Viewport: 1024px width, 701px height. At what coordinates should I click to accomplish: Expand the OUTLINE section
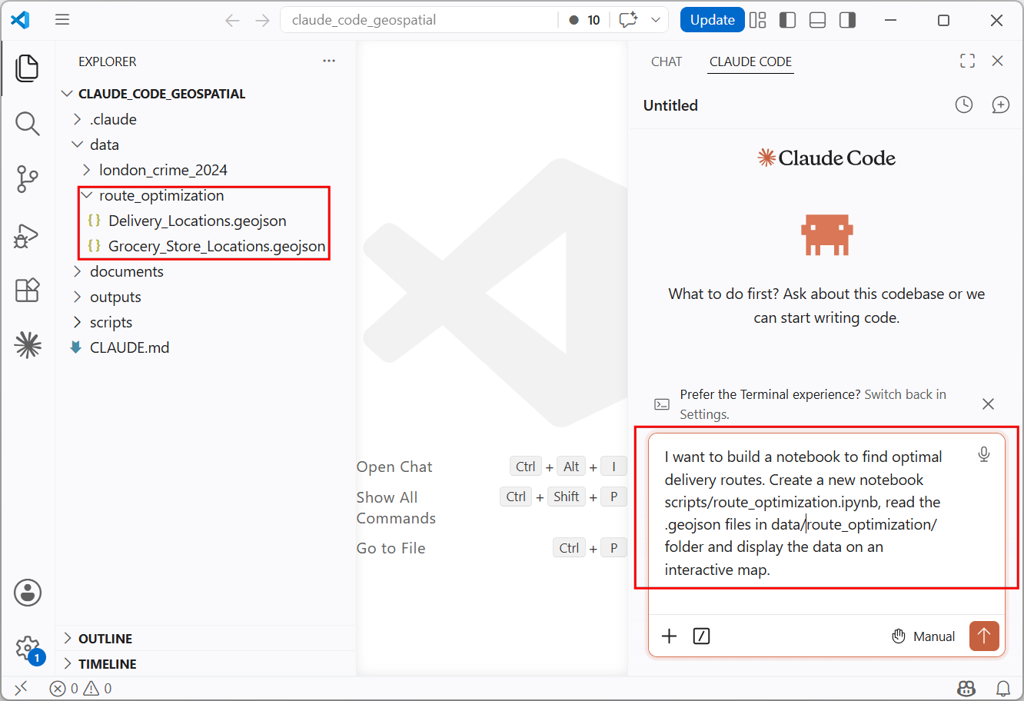[105, 639]
